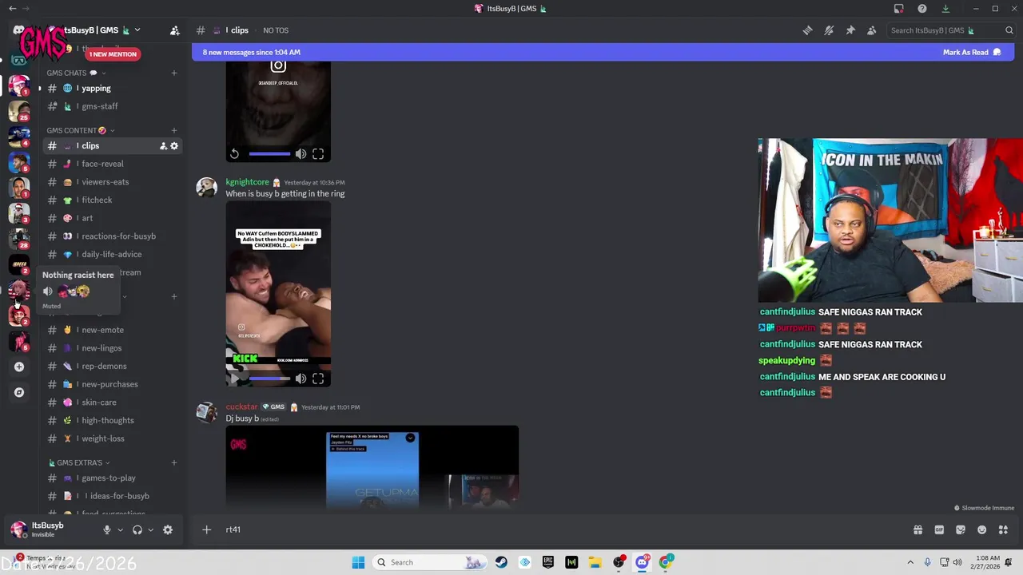Click the Windows Start button
This screenshot has width=1023, height=575.
[358, 562]
